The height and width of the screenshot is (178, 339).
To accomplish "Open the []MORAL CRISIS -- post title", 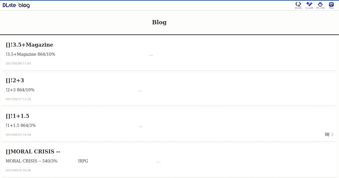I will pyautogui.click(x=33, y=151).
